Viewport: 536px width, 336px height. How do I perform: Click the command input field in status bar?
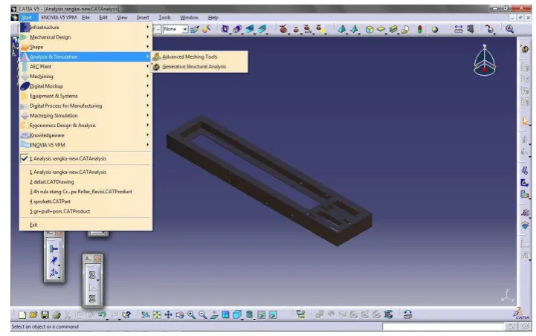click(443, 327)
